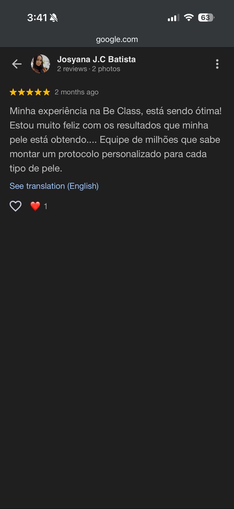Open Josyana's profile picture
This screenshot has width=234, height=509.
coord(40,64)
